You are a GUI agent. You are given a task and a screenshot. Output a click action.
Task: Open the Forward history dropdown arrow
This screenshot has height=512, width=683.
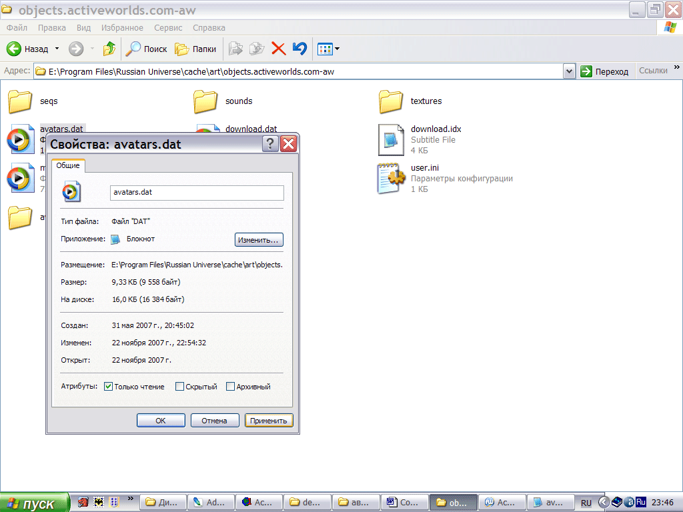92,49
